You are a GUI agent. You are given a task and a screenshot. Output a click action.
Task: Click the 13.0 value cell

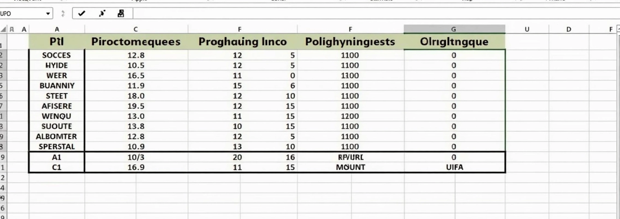136,116
